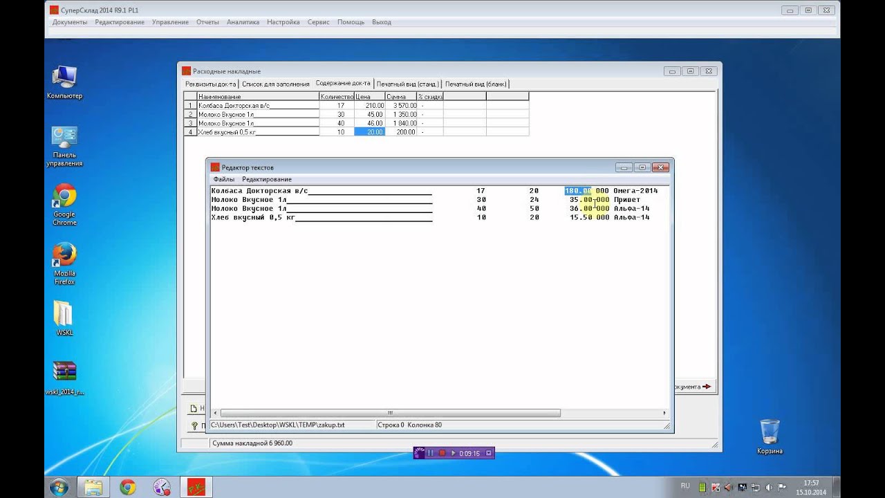Select row number 3 in invoice table
Viewport: 885px width, 498px height.
tap(190, 123)
